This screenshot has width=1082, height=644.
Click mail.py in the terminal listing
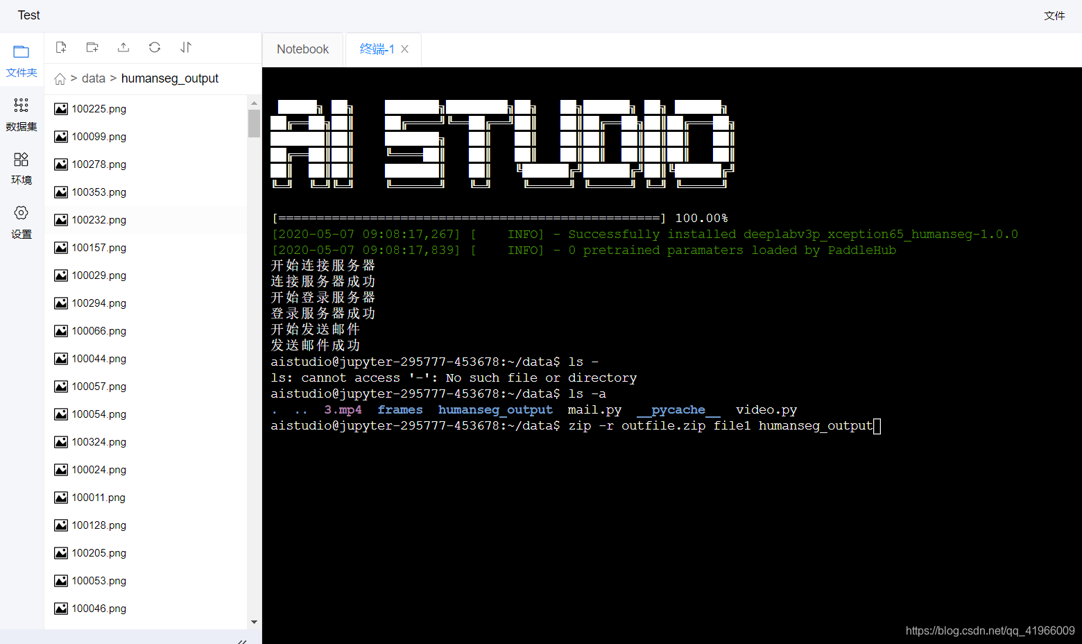tap(594, 410)
